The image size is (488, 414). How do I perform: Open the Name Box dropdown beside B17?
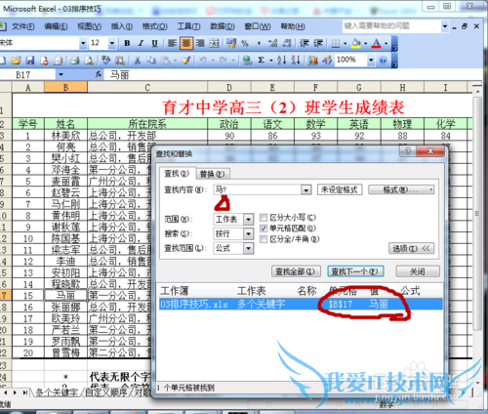[x=61, y=75]
